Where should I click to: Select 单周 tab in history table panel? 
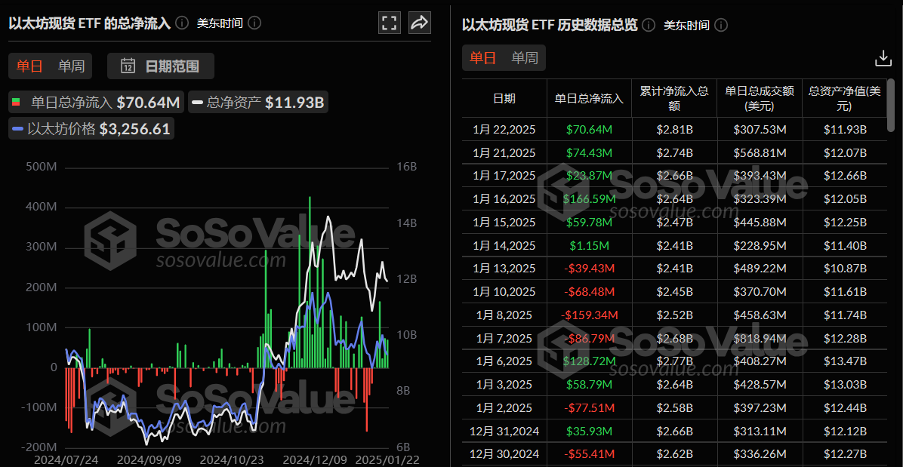[525, 57]
